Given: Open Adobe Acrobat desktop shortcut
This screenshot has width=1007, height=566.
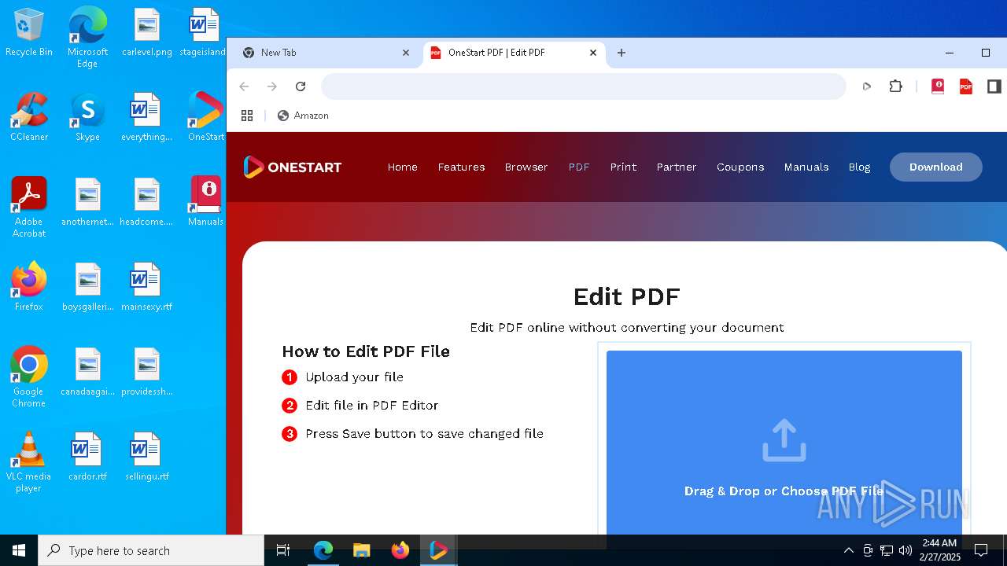Looking at the screenshot, I should click(29, 207).
